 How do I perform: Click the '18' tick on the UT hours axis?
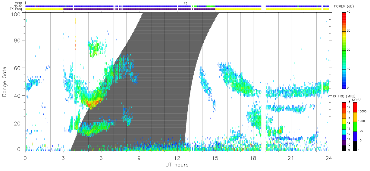[253, 158]
